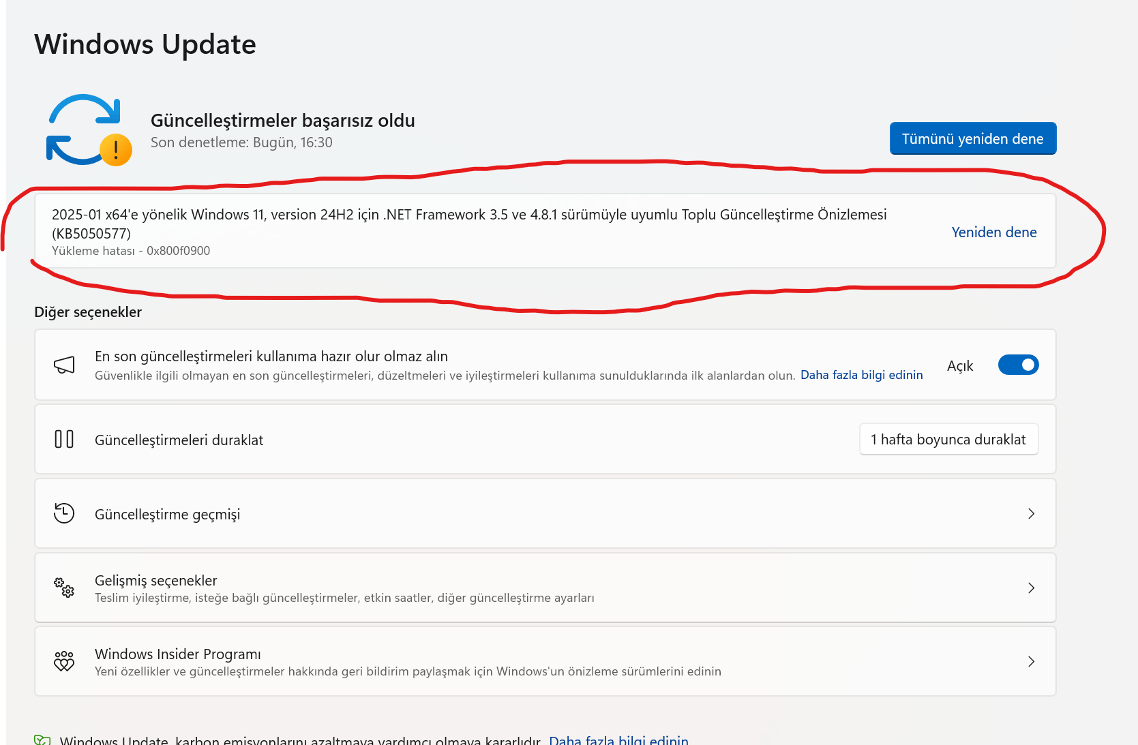Image resolution: width=1138 pixels, height=745 pixels.
Task: Click the KB5050577 update title text
Action: pos(469,224)
